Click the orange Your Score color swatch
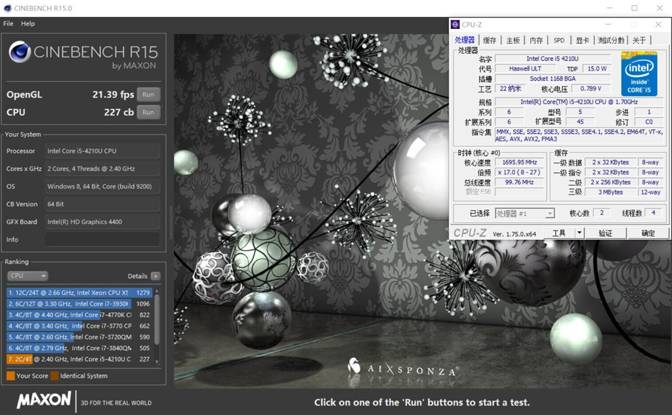672x415 pixels. pyautogui.click(x=10, y=376)
